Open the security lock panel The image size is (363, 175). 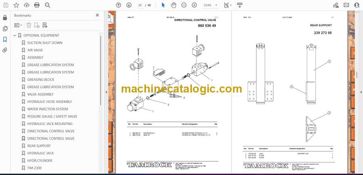point(5,18)
